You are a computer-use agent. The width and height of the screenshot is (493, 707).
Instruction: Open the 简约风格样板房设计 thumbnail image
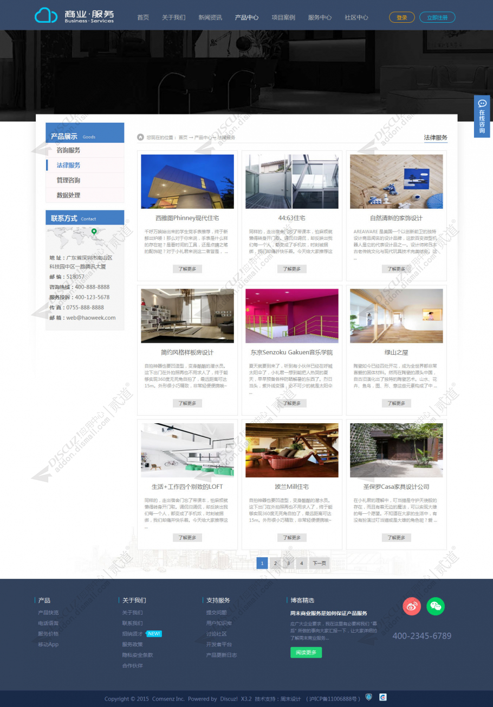[x=187, y=316]
